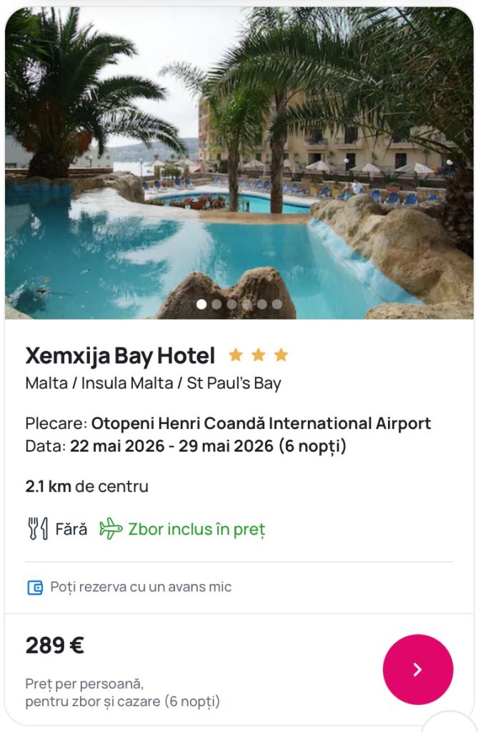The image size is (478, 732).
Task: Select the last carousel dot
Action: point(277,304)
